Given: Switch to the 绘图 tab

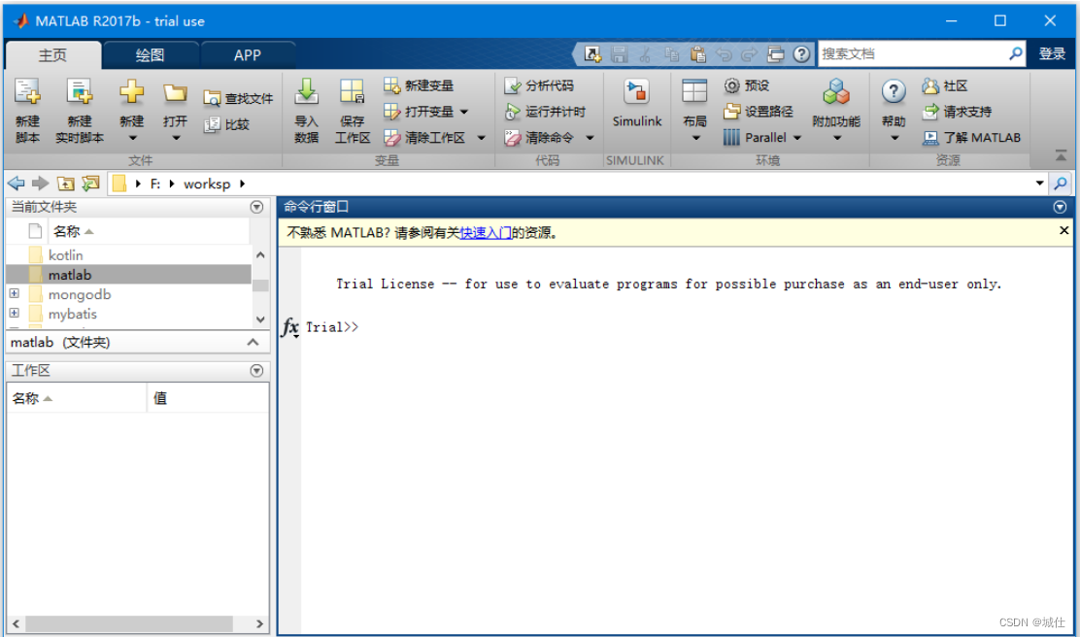Looking at the screenshot, I should [x=151, y=55].
